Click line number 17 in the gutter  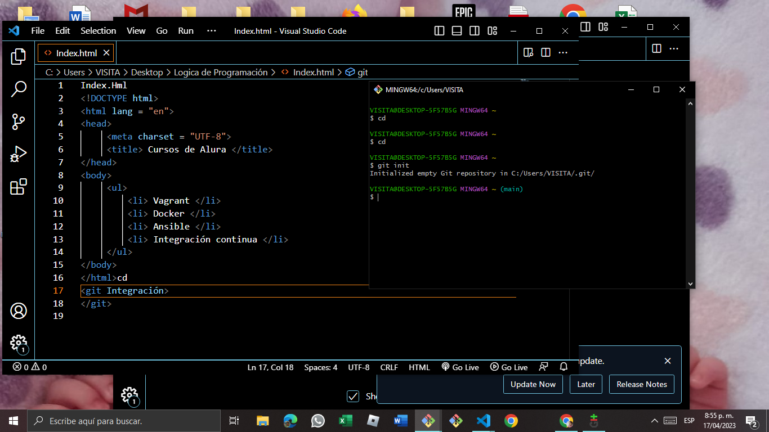pos(58,291)
